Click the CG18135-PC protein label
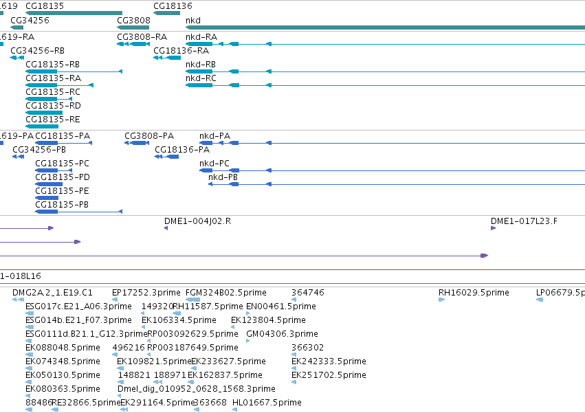The image size is (585, 413). [63, 164]
